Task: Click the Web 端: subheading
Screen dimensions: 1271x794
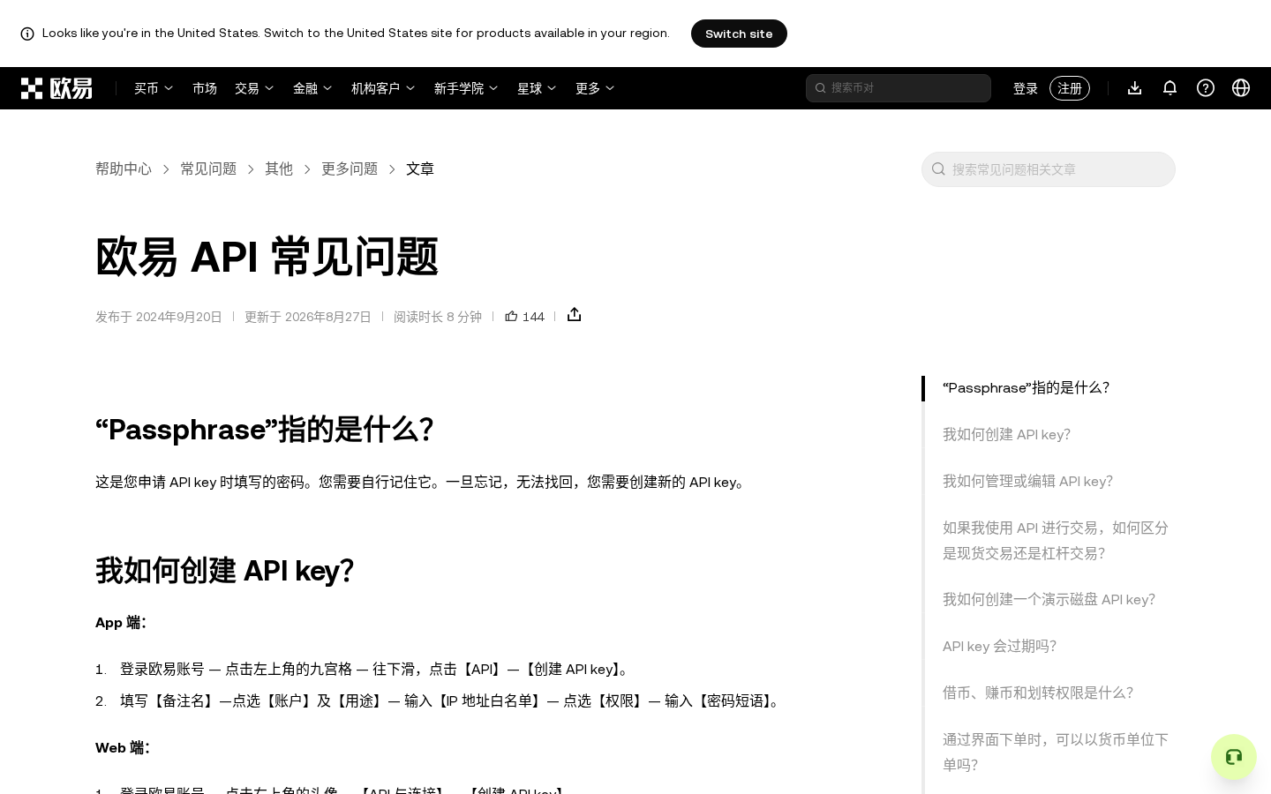Action: click(123, 748)
